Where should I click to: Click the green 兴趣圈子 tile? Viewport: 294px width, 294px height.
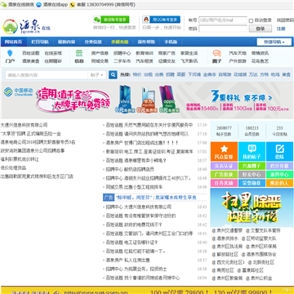pos(252,166)
